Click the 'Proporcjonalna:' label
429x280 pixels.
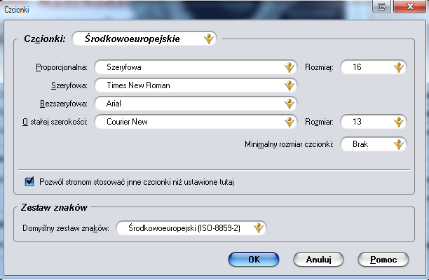tap(61, 68)
